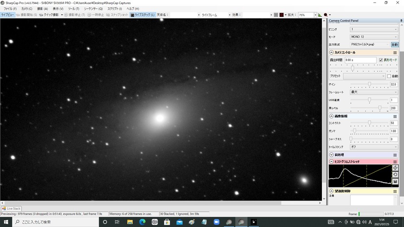Click the 撮影停止 stop capture icon
404x227 pixels.
(66, 15)
